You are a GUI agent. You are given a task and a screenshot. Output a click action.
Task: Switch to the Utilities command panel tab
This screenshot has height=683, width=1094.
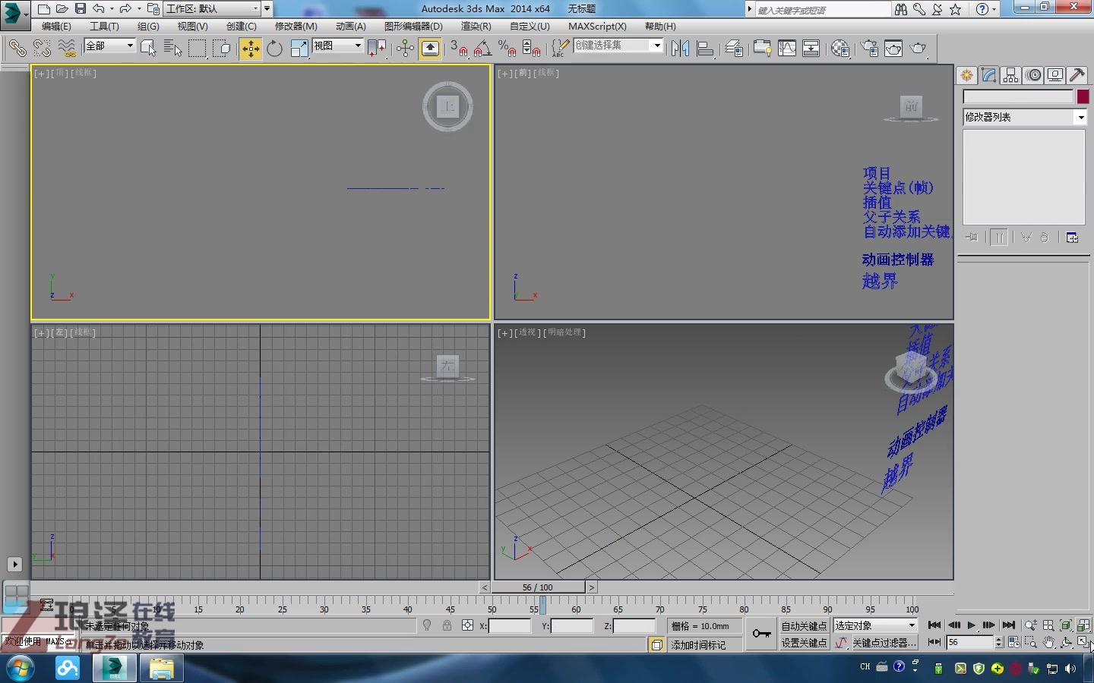coord(1077,75)
